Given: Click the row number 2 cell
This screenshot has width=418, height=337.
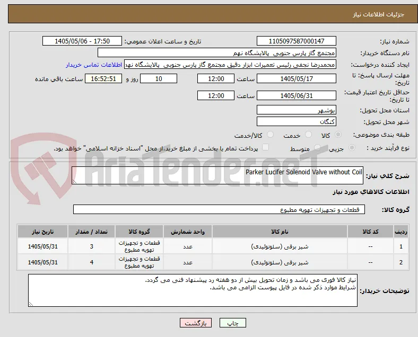Looking at the screenshot, I should [401, 262].
